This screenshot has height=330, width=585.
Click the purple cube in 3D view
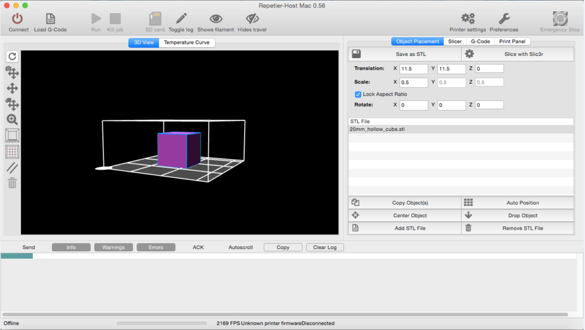click(179, 149)
